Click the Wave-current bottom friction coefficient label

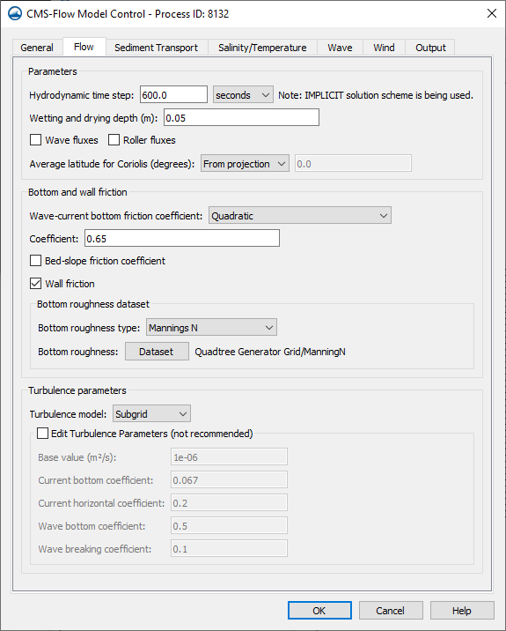[116, 216]
